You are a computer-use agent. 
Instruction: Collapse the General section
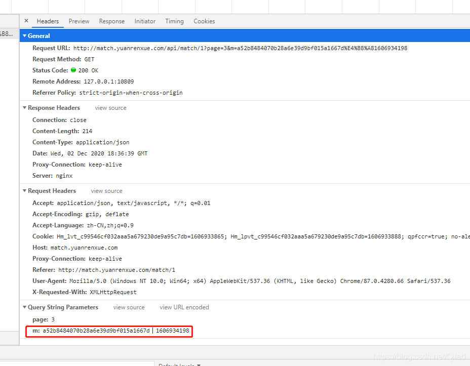25,35
